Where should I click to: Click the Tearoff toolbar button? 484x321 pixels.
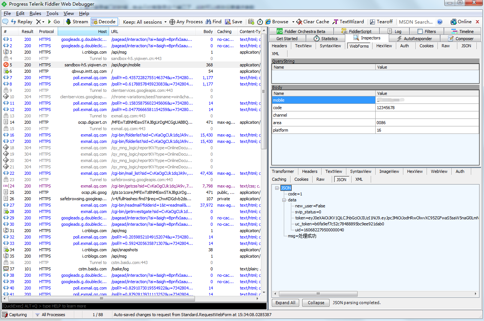pyautogui.click(x=381, y=22)
